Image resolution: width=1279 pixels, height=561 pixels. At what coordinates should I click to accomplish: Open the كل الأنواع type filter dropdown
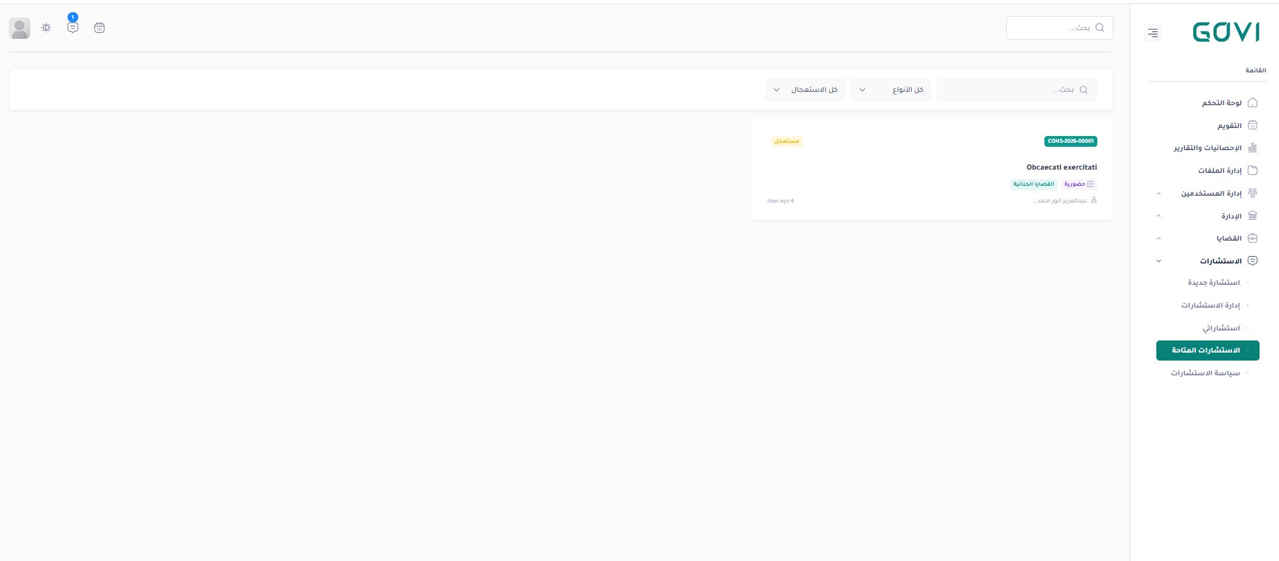pyautogui.click(x=890, y=90)
